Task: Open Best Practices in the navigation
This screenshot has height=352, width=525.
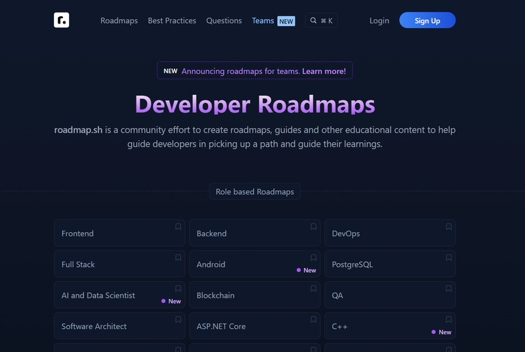Action: (172, 21)
